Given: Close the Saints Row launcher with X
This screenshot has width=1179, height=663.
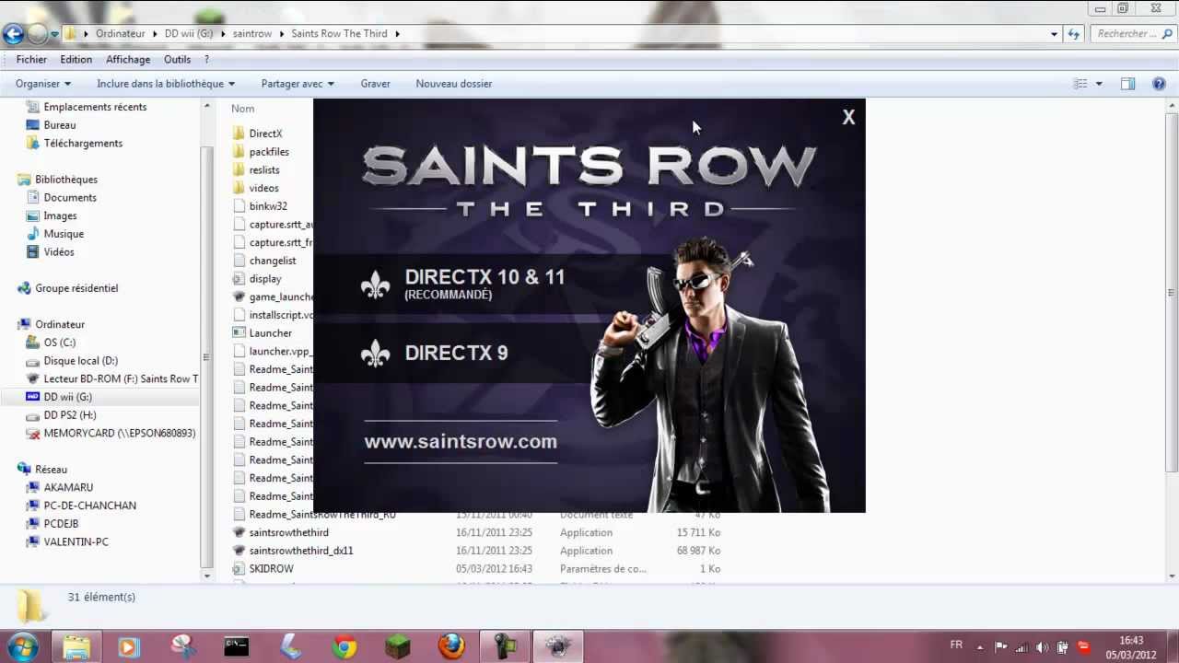Looking at the screenshot, I should 848,117.
